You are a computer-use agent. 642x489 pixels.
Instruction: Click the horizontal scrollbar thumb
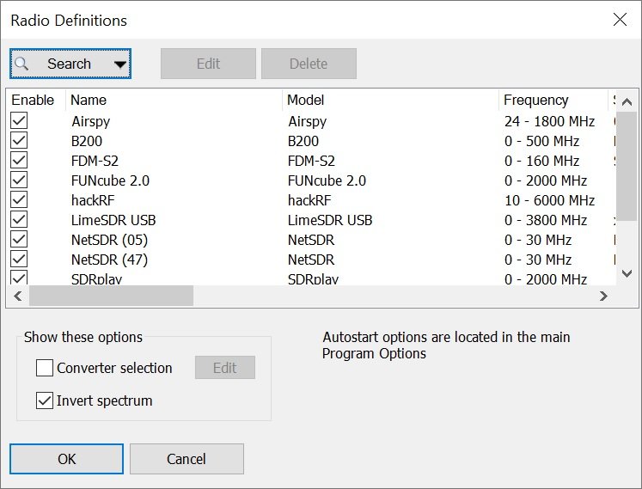tap(111, 296)
